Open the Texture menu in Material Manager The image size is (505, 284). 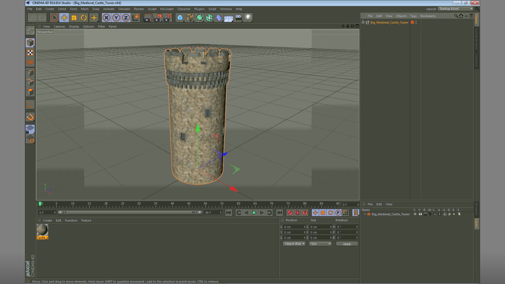[x=86, y=221]
